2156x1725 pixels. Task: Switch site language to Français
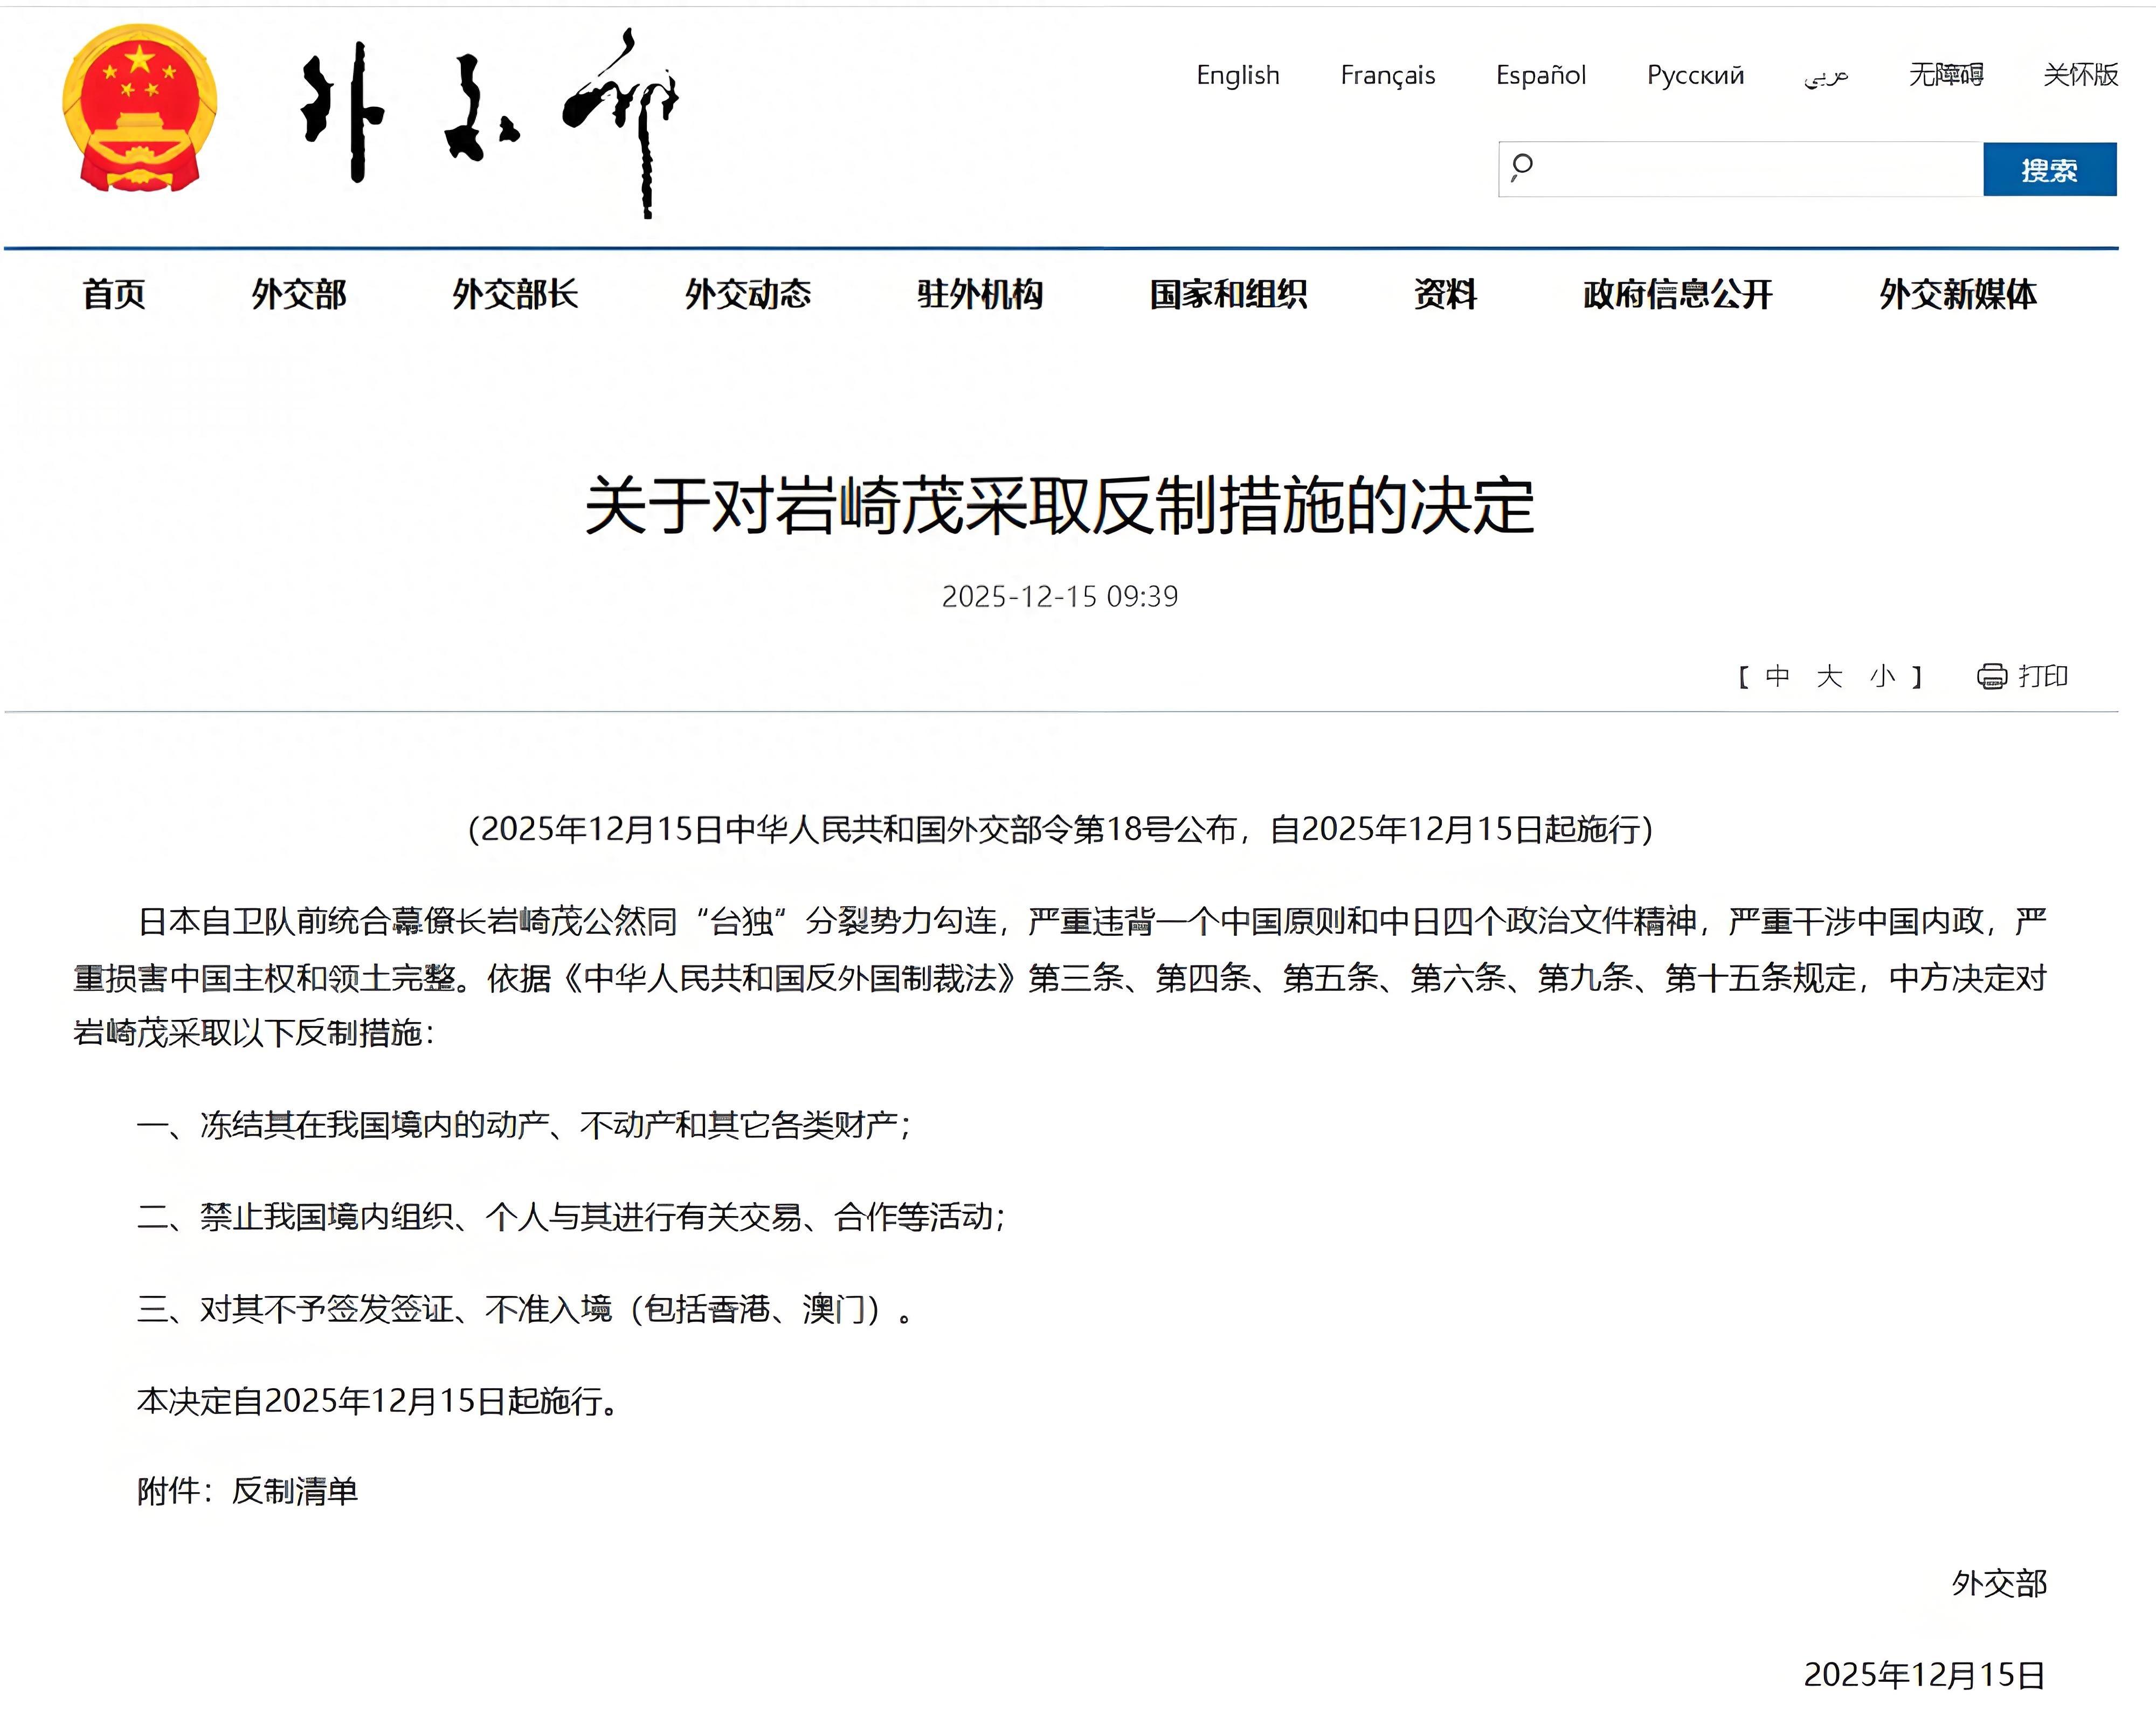[x=1387, y=75]
